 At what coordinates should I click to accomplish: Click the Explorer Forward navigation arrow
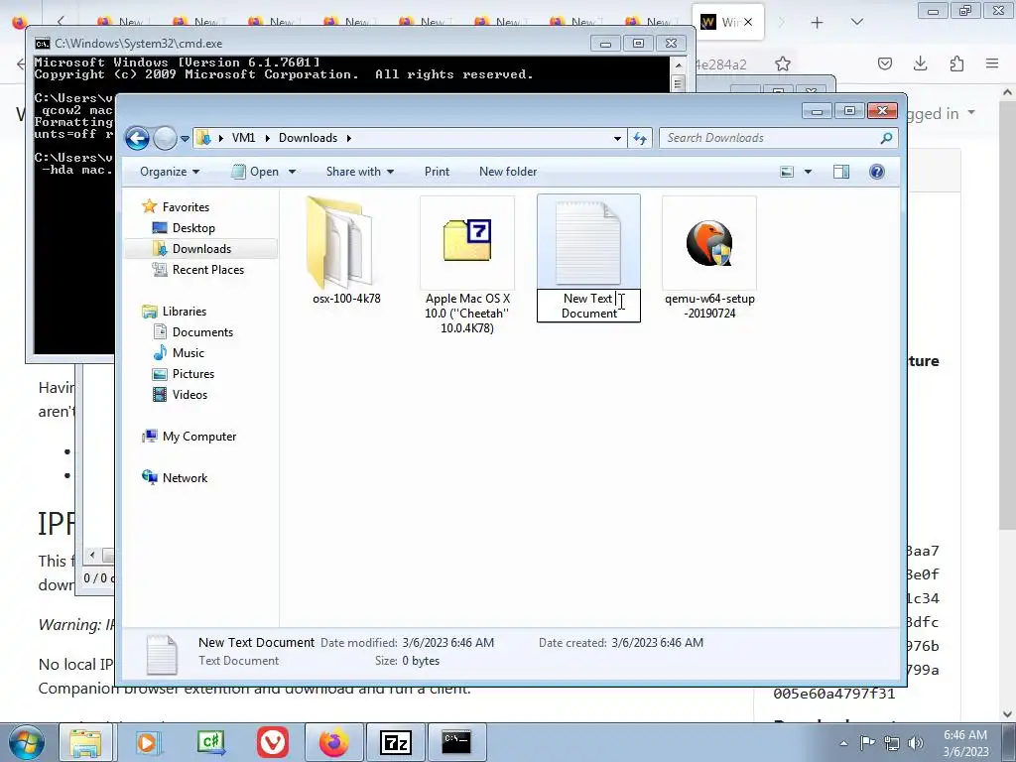166,138
